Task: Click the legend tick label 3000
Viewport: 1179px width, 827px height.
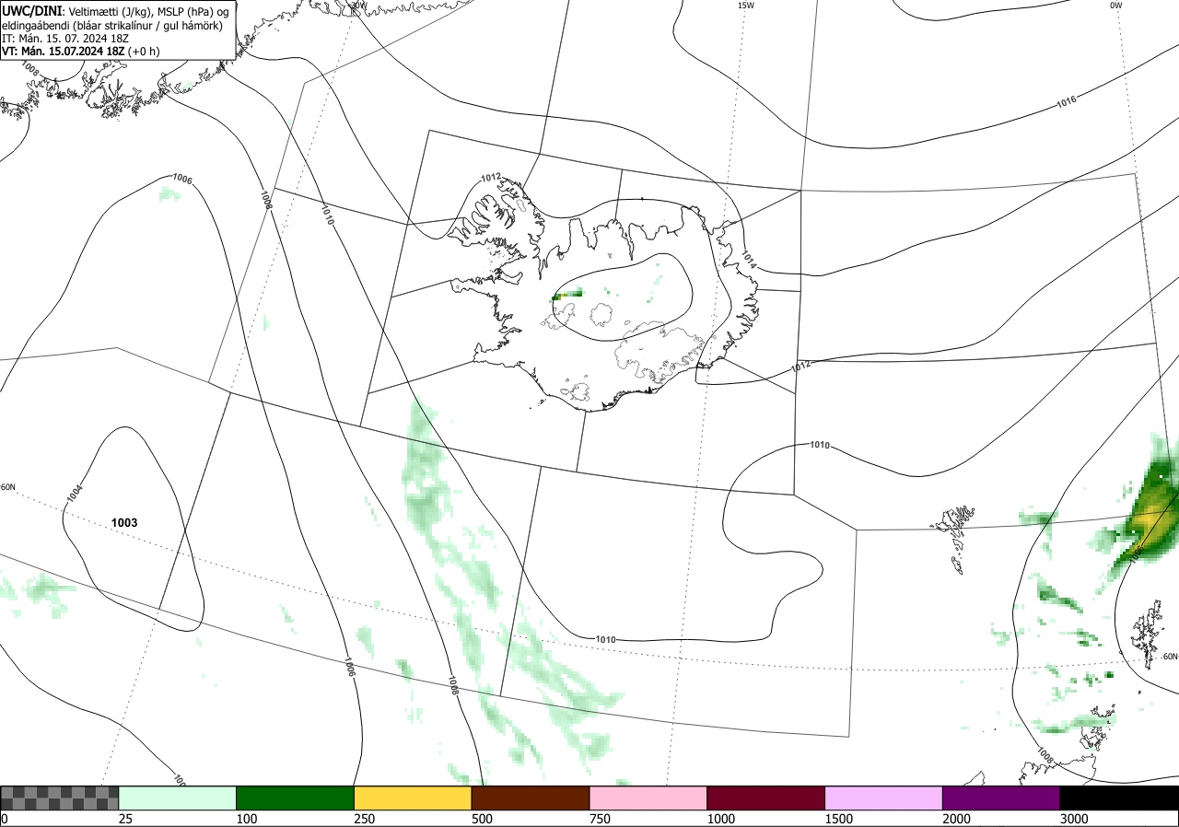Action: [x=1074, y=819]
